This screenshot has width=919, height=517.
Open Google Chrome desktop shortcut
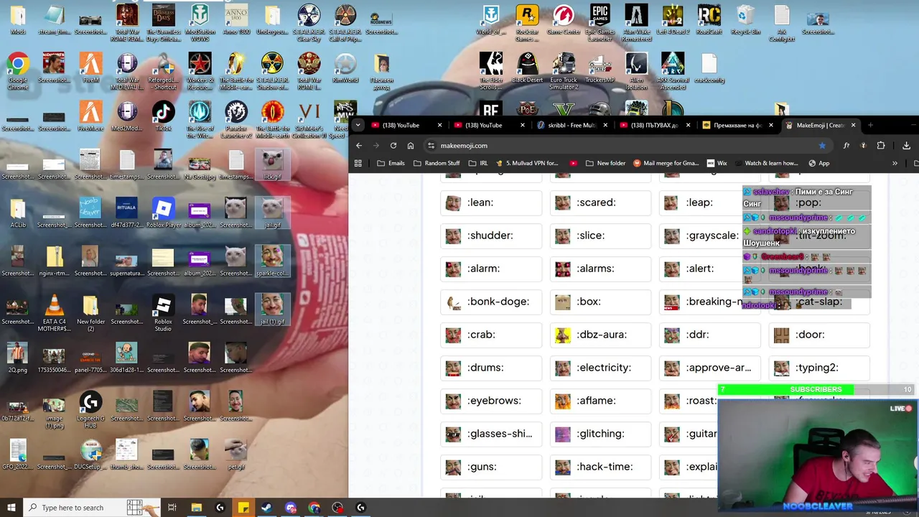click(18, 70)
